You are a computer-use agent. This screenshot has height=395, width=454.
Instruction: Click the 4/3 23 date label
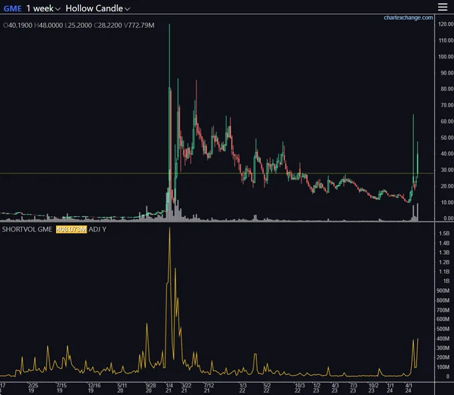point(334,388)
